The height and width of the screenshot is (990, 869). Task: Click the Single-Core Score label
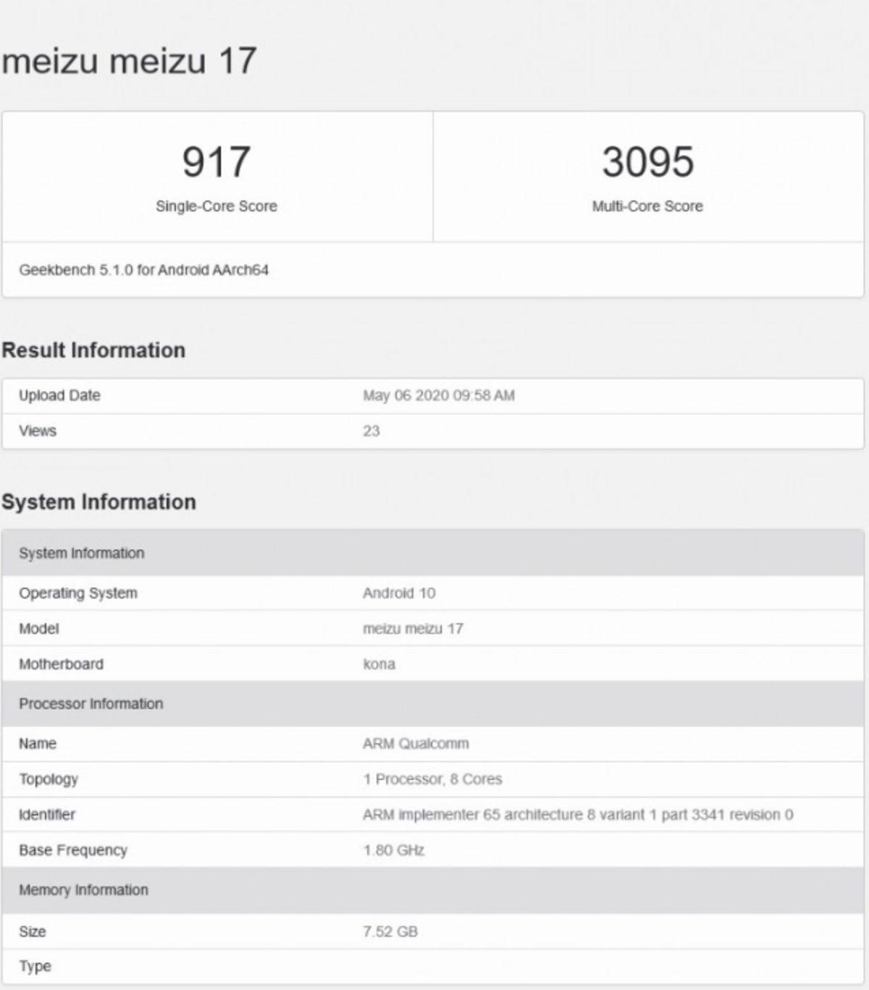[x=215, y=206]
